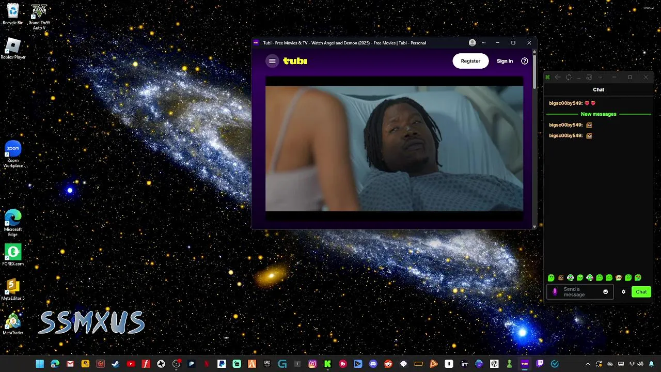Screen dimensions: 661x372
Task: Click the volume icon in system tray
Action: pyautogui.click(x=640, y=364)
